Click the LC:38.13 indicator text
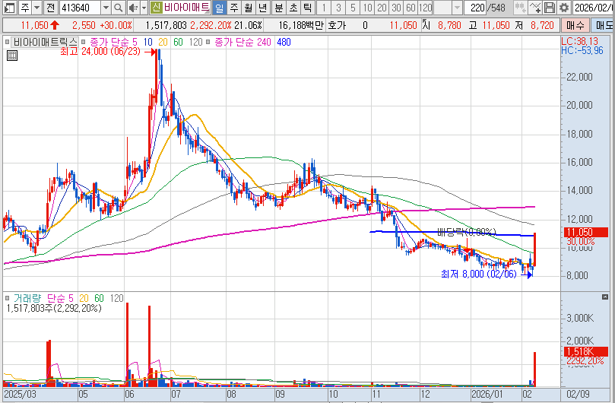 (579, 41)
